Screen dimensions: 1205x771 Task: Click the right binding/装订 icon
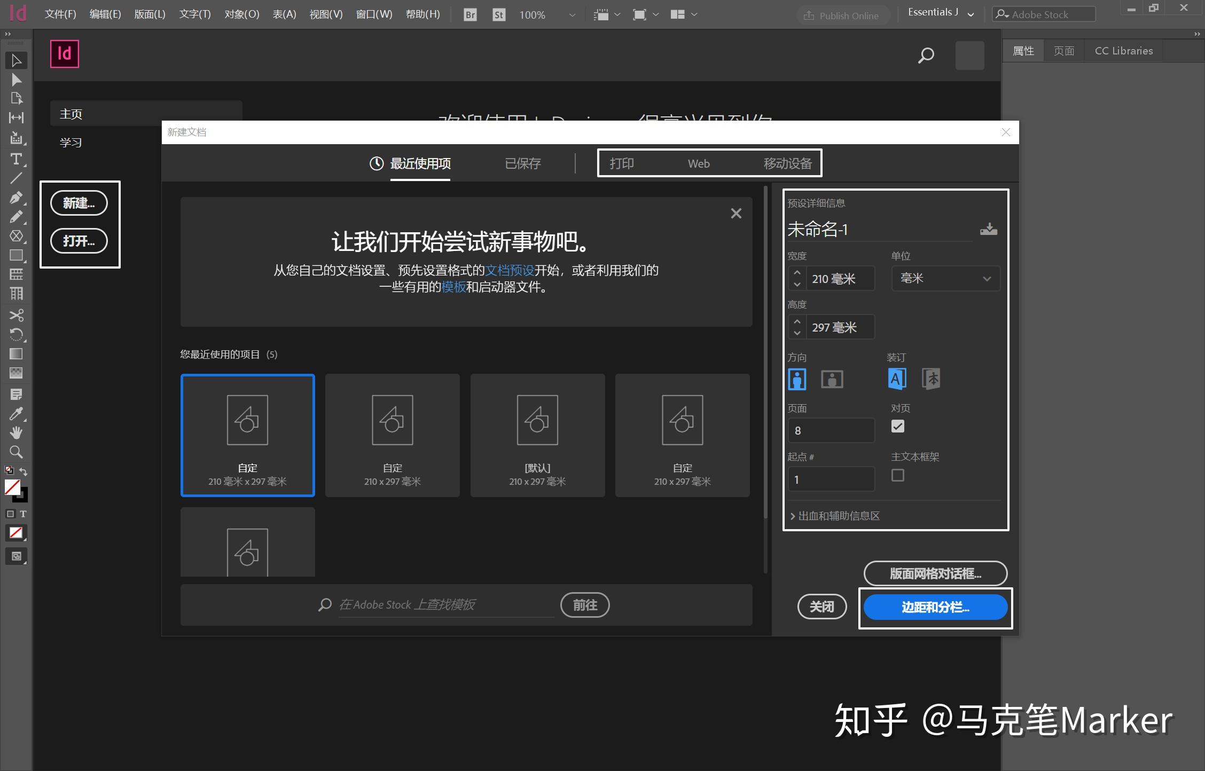(931, 379)
